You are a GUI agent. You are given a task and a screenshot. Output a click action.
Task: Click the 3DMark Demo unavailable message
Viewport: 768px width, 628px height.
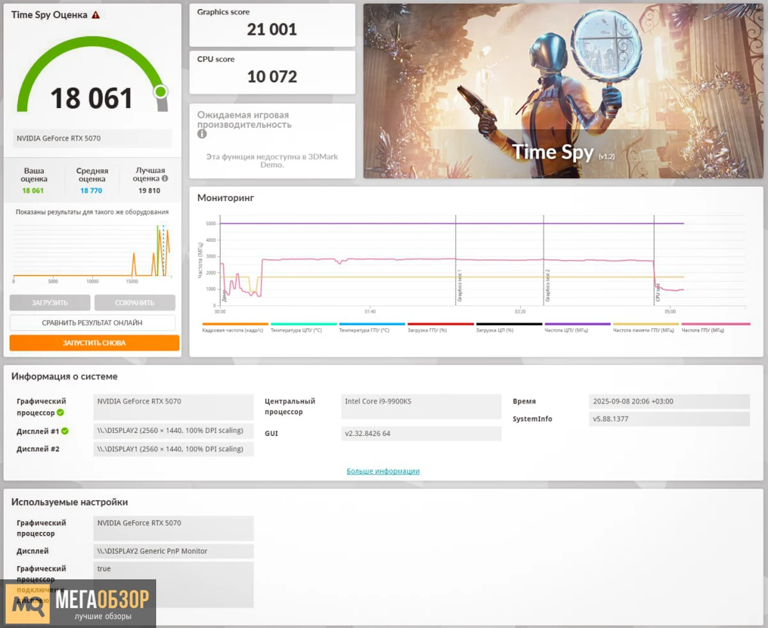272,161
